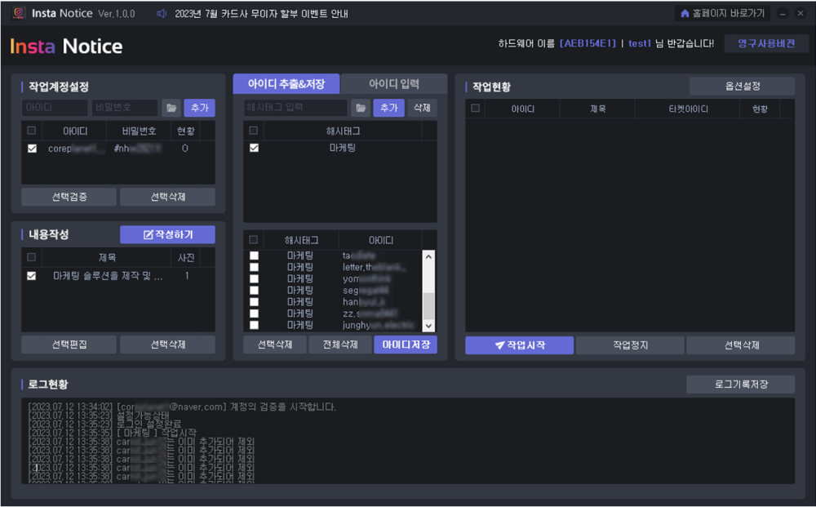816x507 pixels.
Task: Close the Insta Notice window
Action: click(800, 14)
